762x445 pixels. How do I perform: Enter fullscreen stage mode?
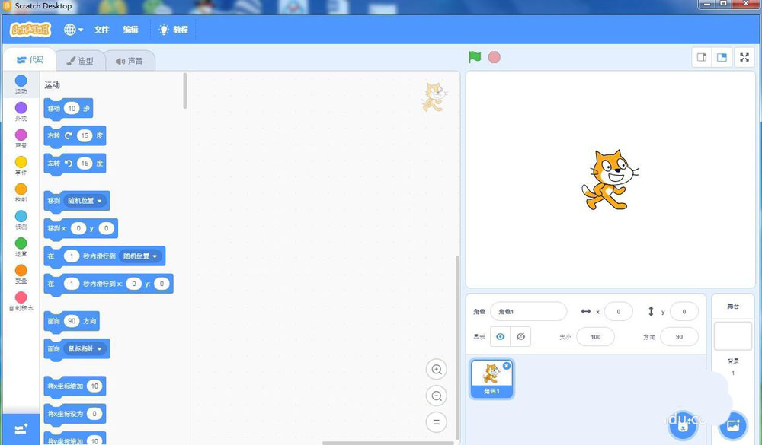click(x=744, y=57)
